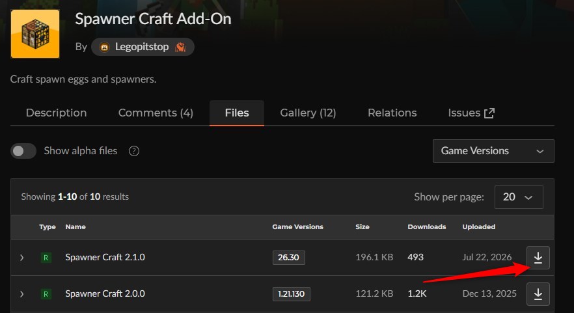Go to the Relations tab

coord(392,113)
